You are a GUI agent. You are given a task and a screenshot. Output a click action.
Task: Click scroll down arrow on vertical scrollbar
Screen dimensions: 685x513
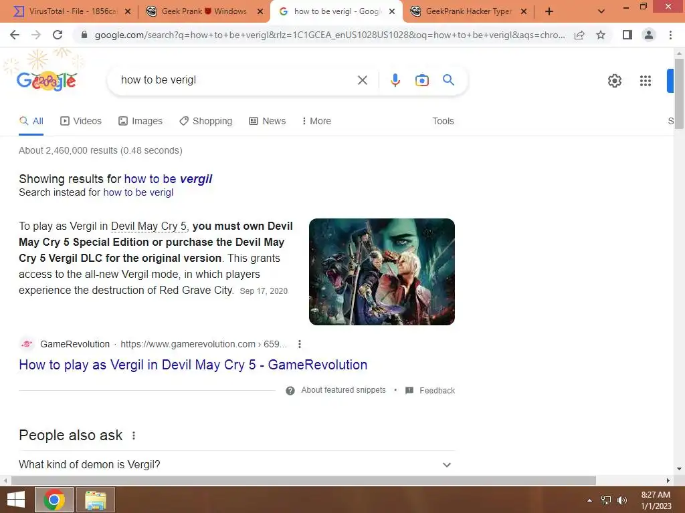pos(679,469)
